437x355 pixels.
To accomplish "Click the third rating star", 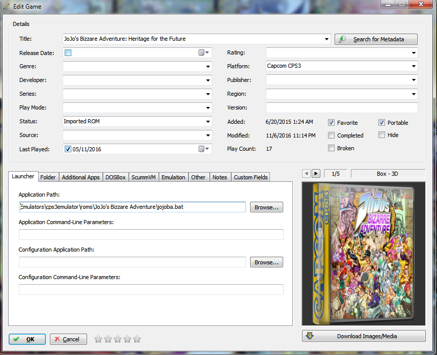I will 118,339.
